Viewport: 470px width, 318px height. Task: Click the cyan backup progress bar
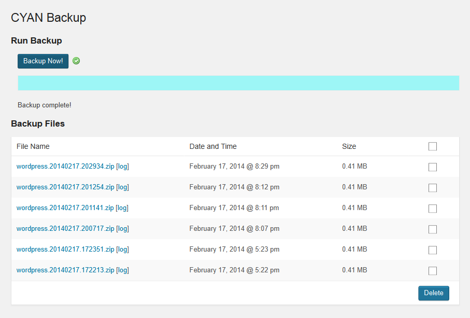238,83
